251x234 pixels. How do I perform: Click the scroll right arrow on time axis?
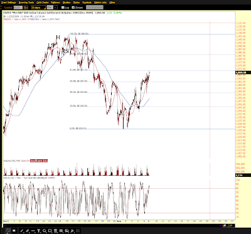click(x=221, y=226)
